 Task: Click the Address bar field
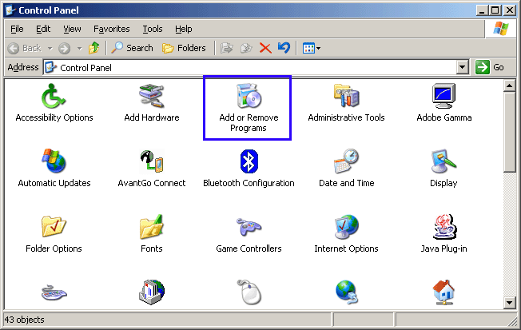point(256,67)
